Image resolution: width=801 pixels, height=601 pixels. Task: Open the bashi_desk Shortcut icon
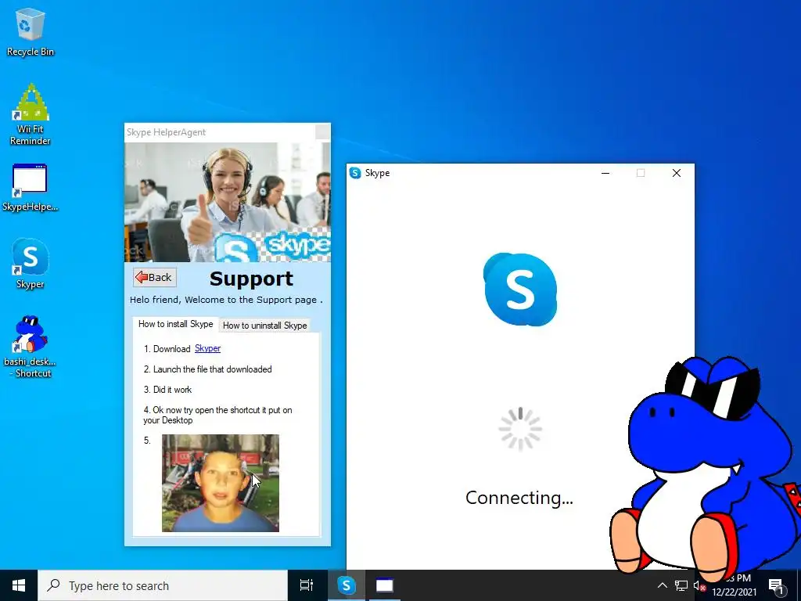pos(31,347)
